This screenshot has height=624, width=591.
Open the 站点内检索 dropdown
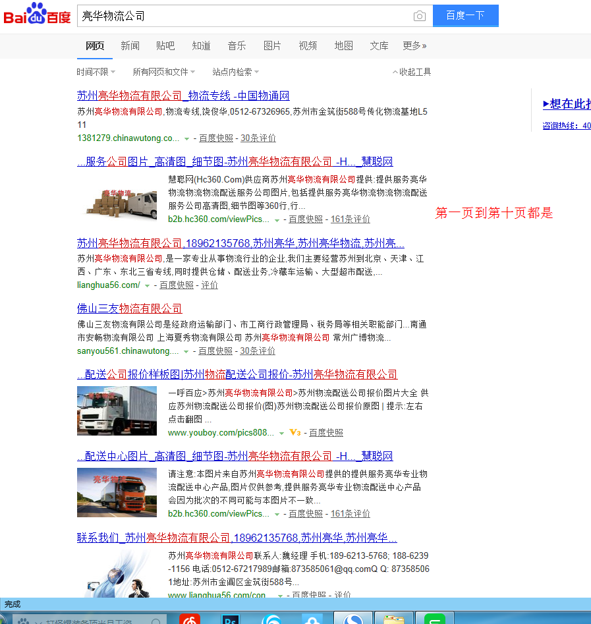[236, 72]
